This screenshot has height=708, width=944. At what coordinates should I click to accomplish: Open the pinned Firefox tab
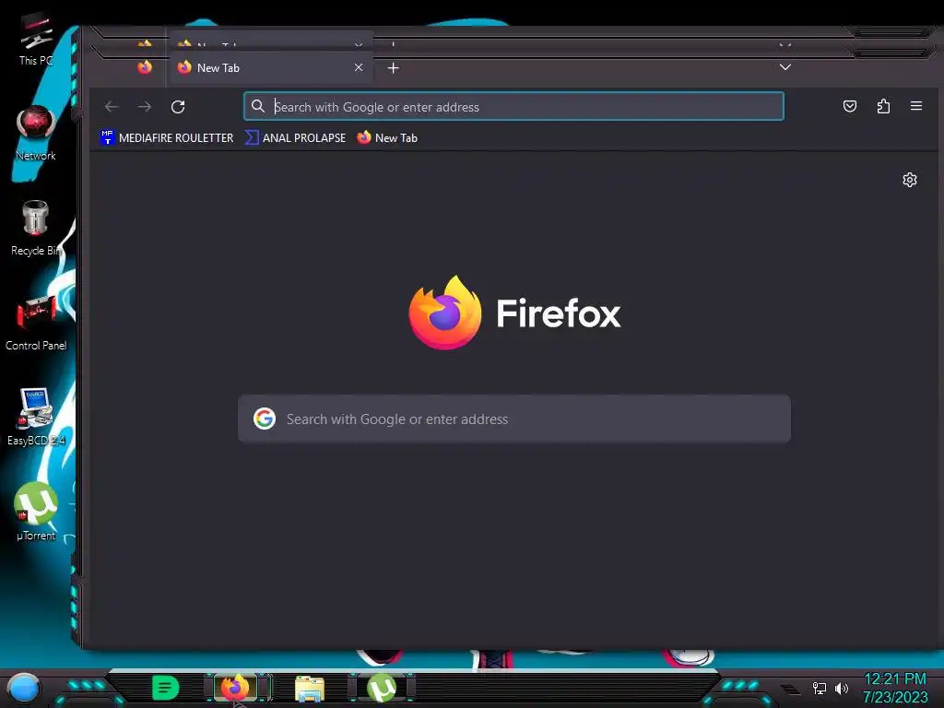(145, 67)
